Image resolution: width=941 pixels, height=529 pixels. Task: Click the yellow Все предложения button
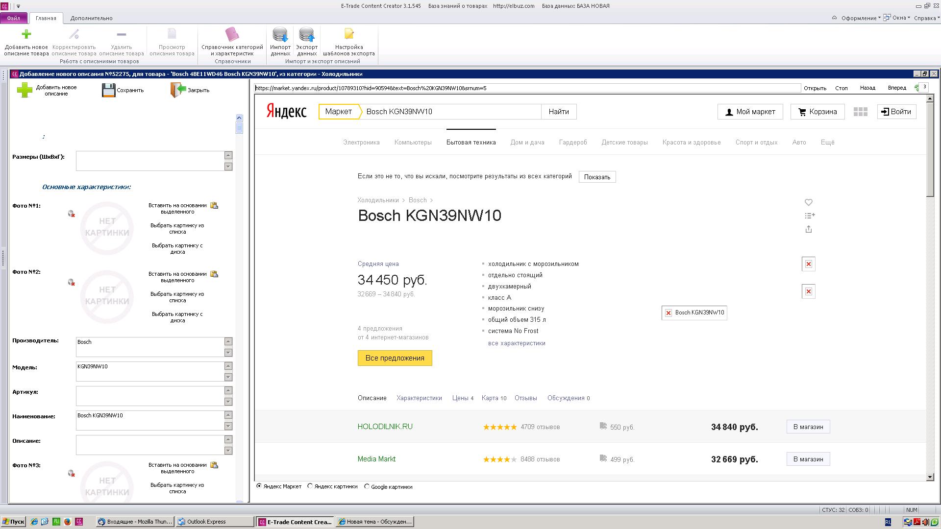395,358
